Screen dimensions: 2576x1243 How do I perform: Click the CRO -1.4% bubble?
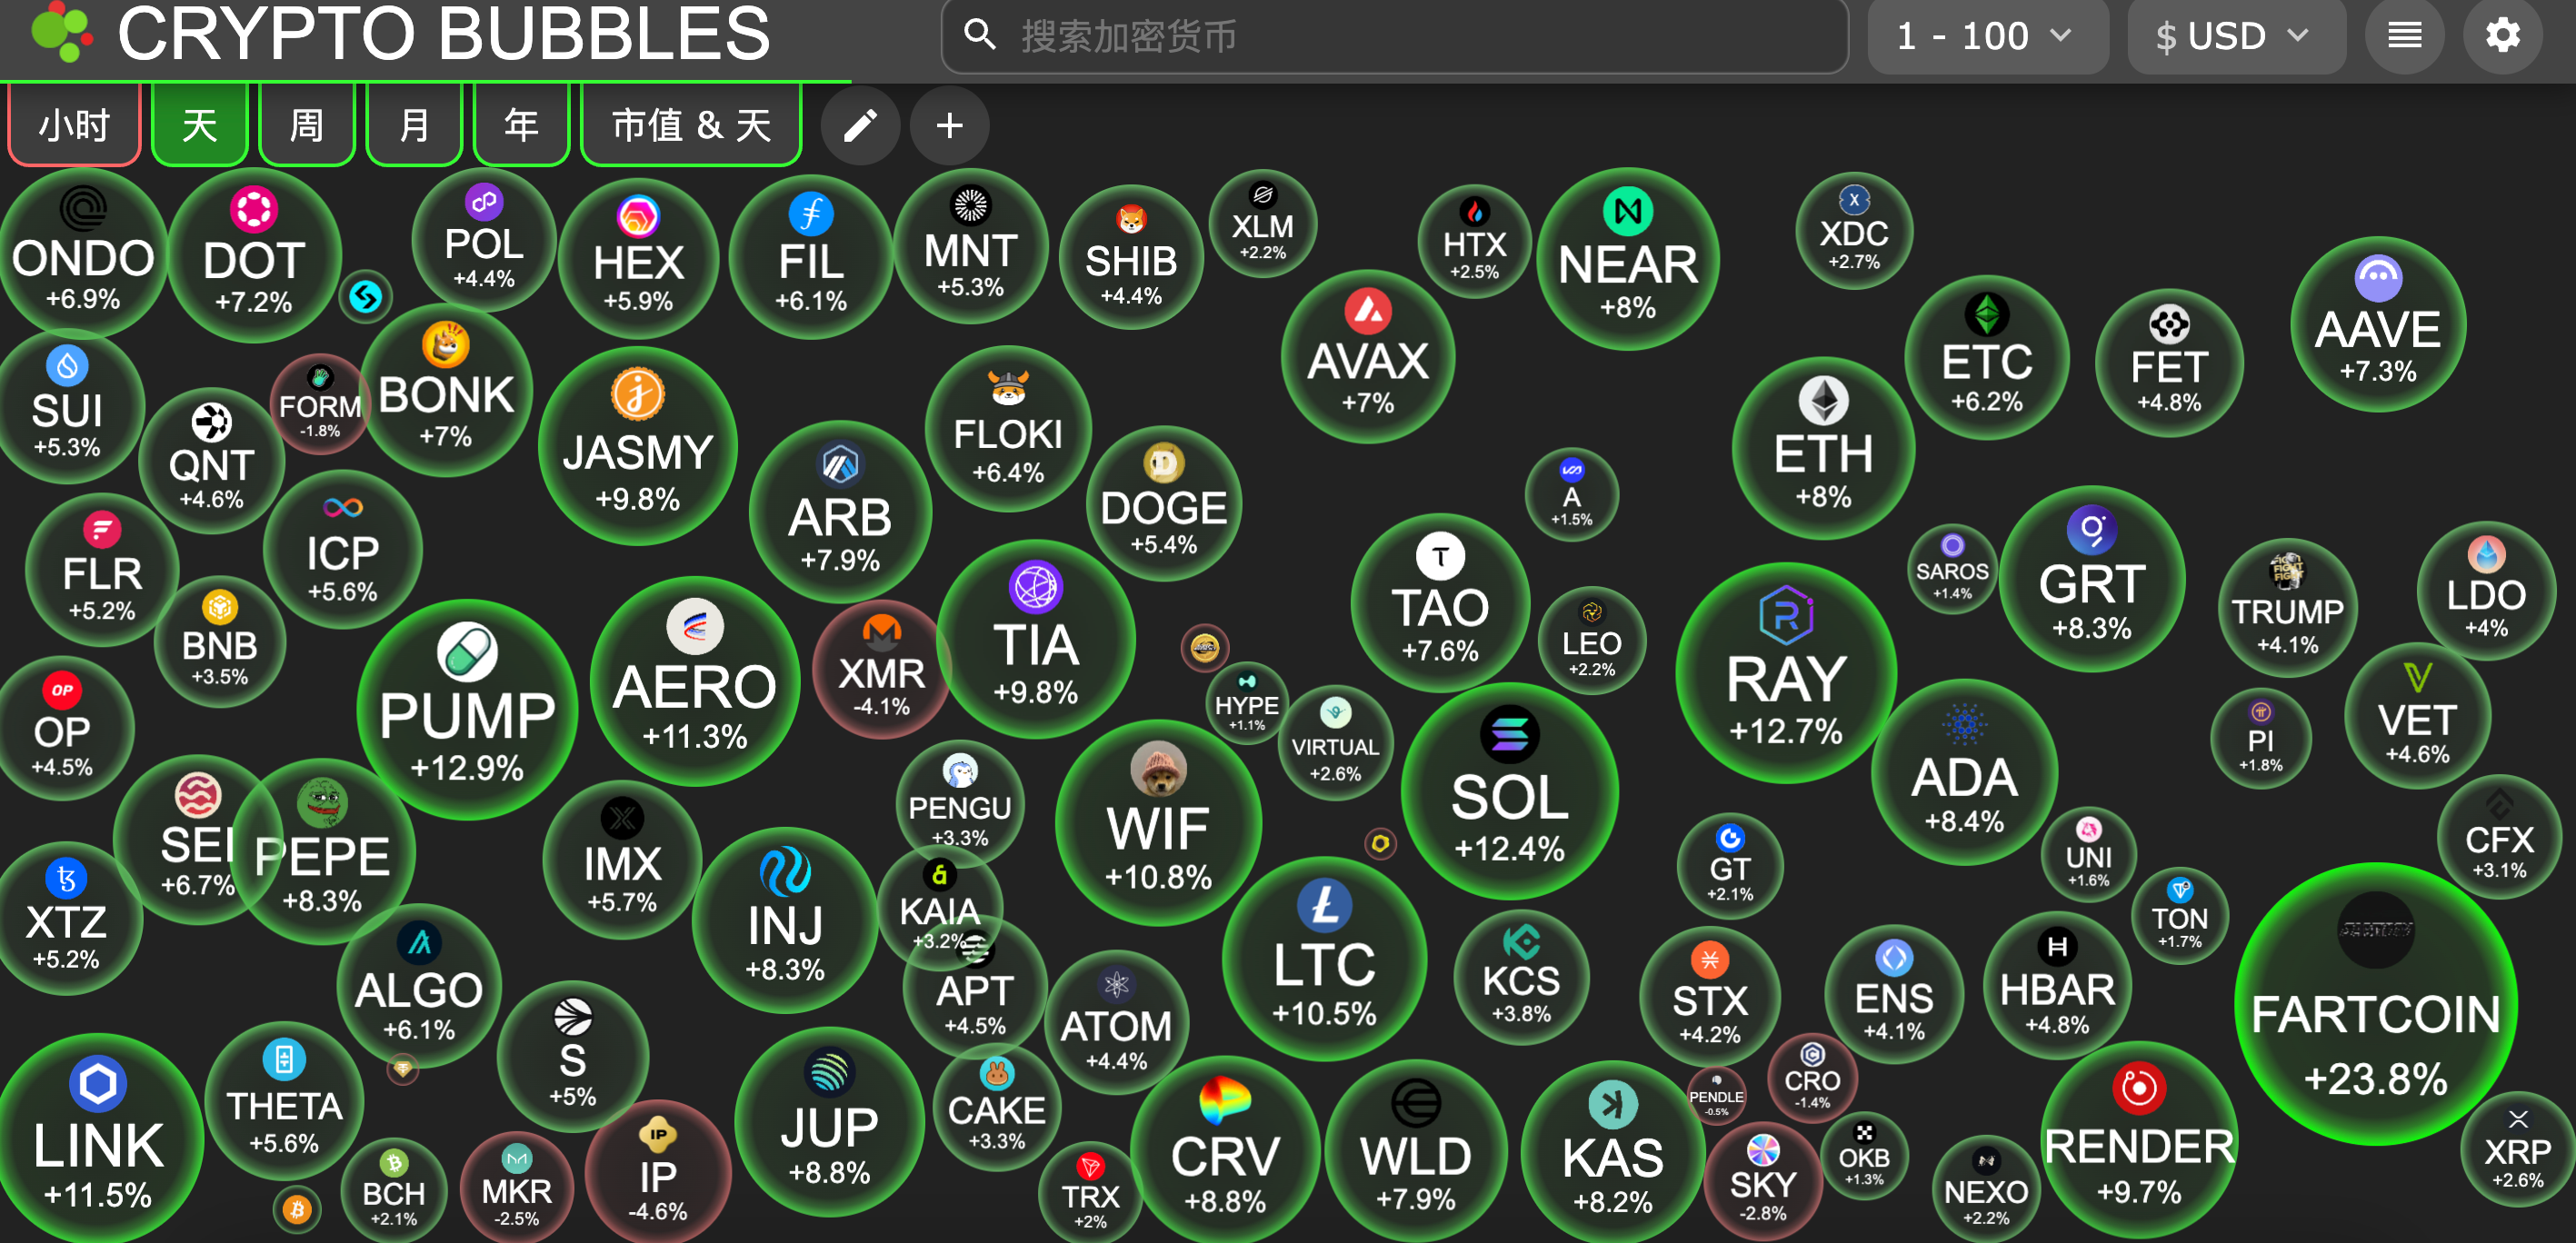1812,1078
